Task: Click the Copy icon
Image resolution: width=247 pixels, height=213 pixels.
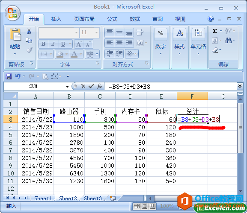Action: [x=29, y=40]
